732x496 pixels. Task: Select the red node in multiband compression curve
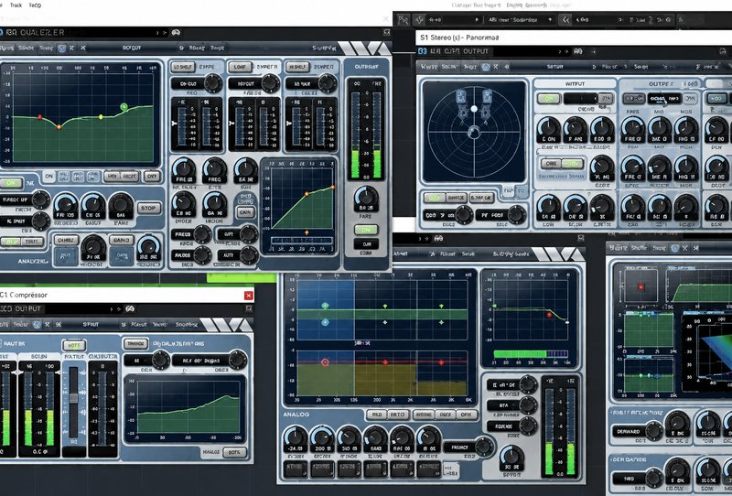(x=550, y=315)
